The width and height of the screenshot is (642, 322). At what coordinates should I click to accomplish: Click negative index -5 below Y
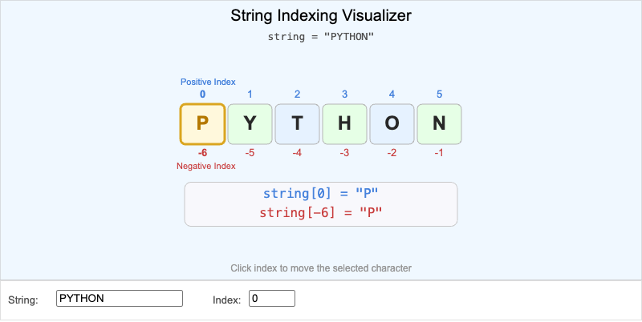click(x=250, y=153)
